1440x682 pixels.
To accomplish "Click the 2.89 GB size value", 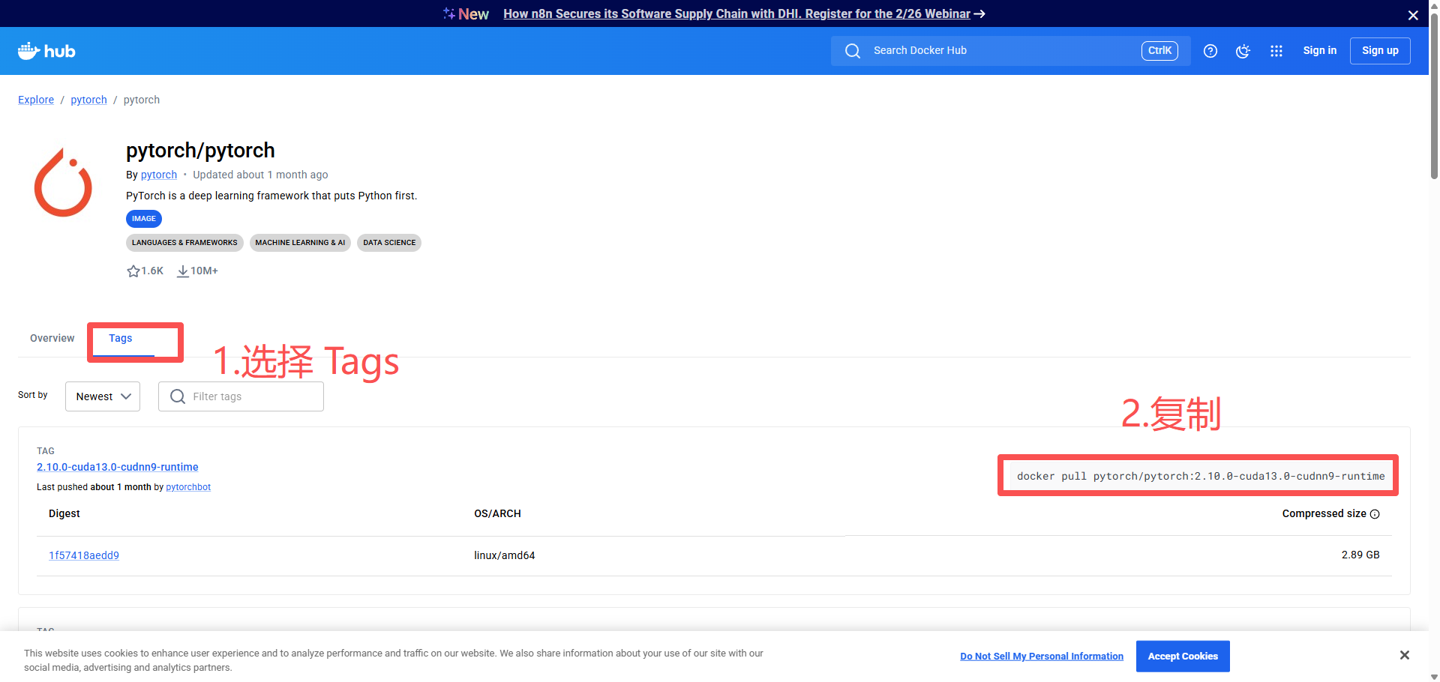I will 1360,555.
